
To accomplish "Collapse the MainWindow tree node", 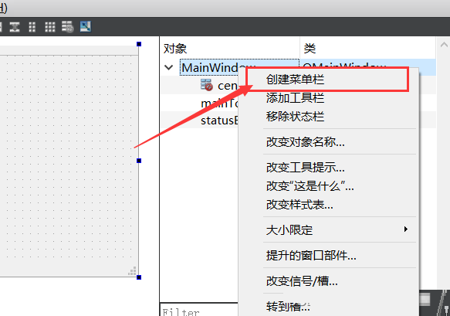I will [169, 67].
